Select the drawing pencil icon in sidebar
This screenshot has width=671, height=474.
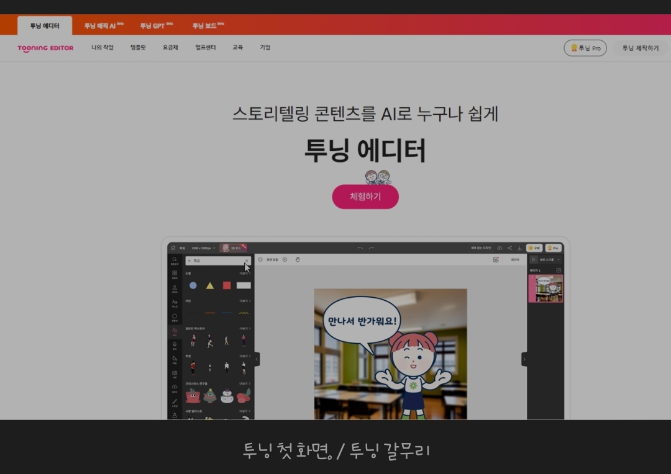pos(175,402)
